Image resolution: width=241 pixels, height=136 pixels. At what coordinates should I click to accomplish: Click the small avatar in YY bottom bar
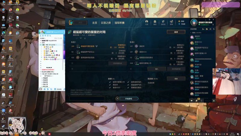click(41, 89)
